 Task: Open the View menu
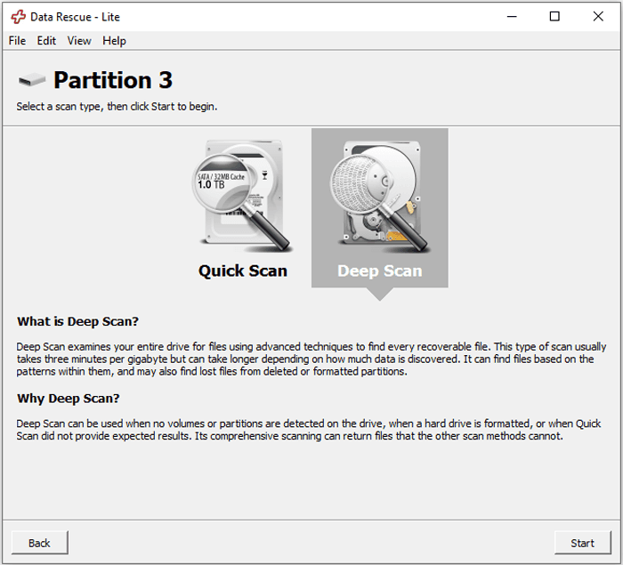point(79,41)
